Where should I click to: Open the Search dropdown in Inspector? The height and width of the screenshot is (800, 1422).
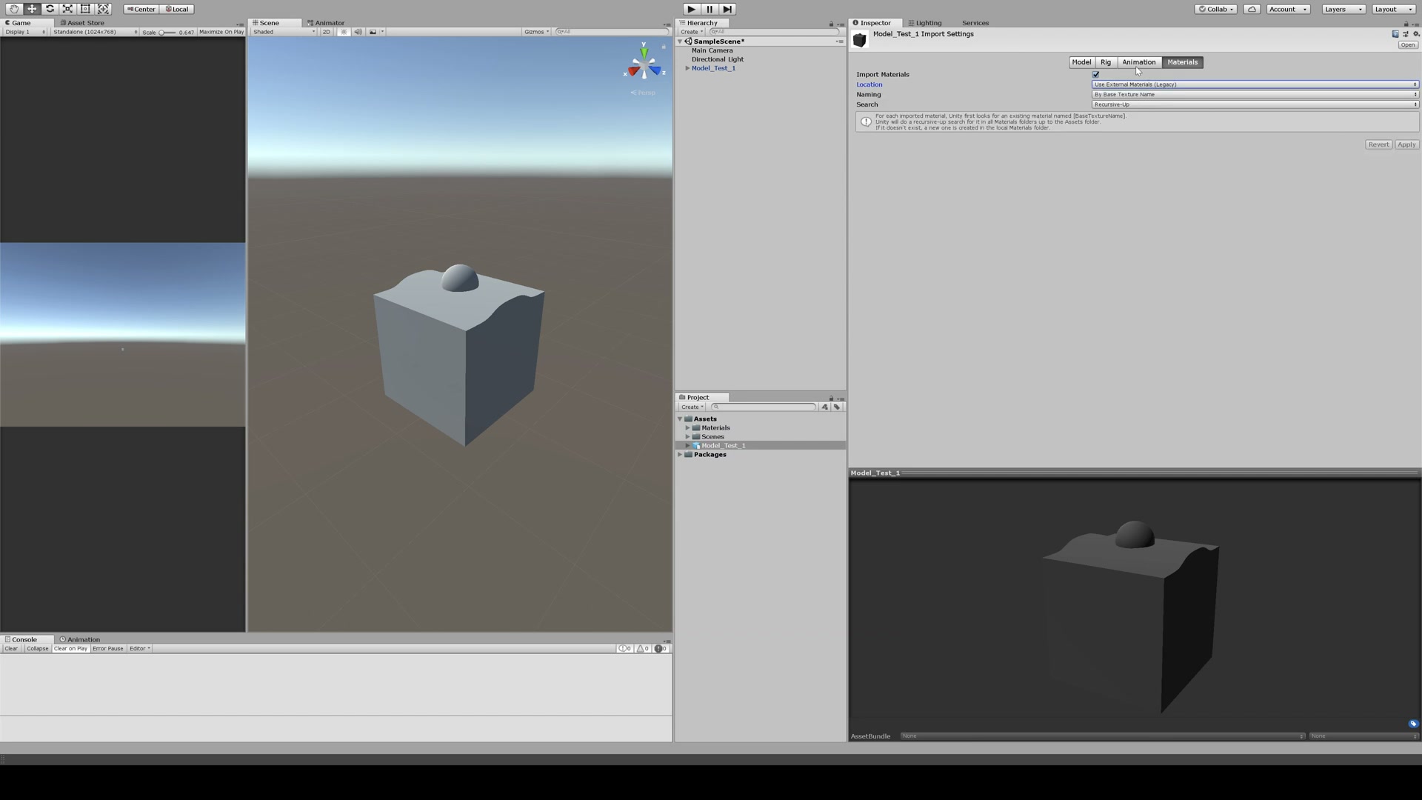1255,104
